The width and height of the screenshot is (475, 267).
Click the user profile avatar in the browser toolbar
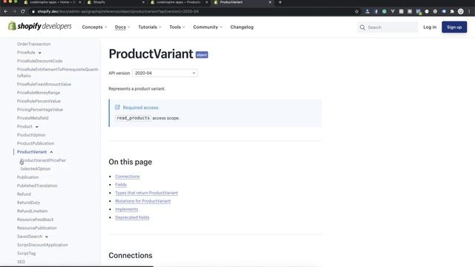[x=460, y=12]
